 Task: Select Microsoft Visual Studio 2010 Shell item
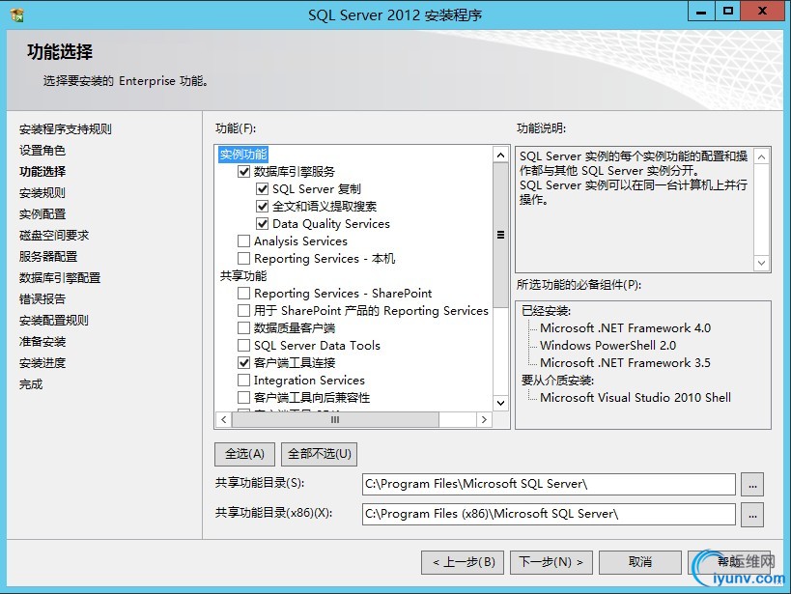coord(636,398)
